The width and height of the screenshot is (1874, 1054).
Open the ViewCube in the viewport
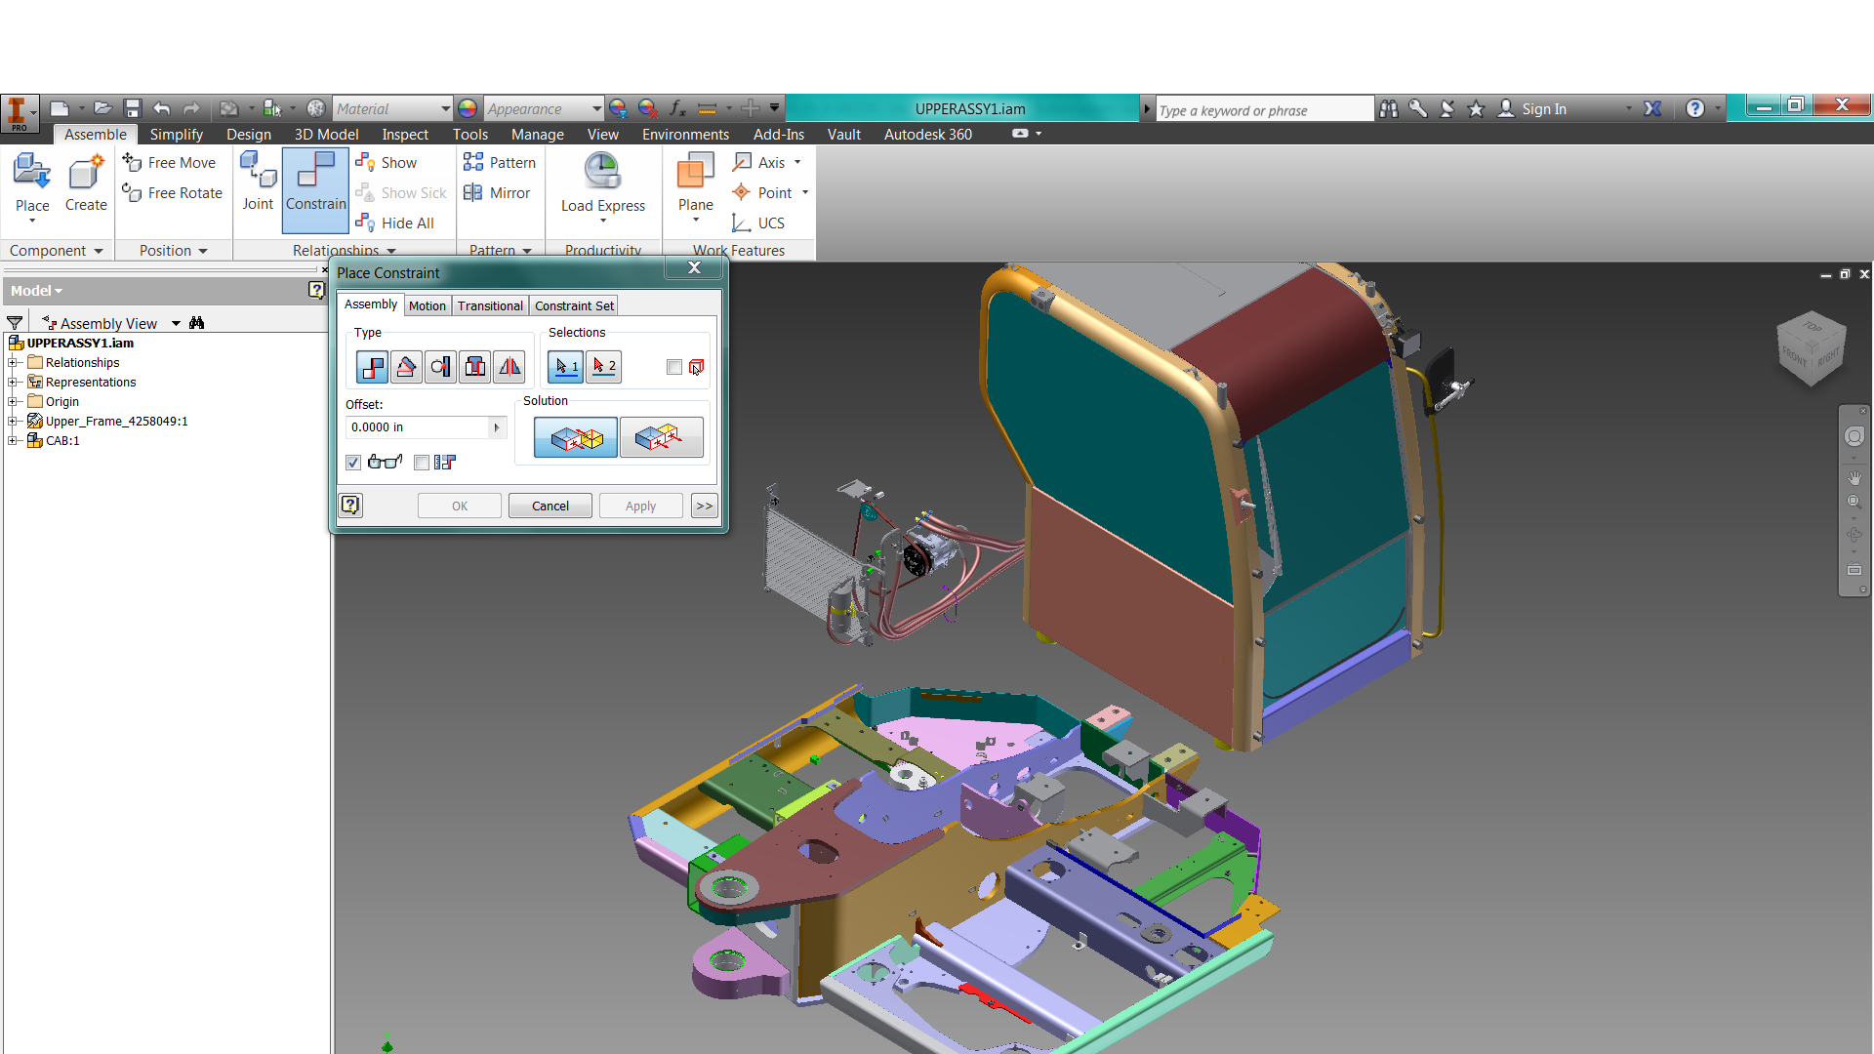click(1812, 348)
